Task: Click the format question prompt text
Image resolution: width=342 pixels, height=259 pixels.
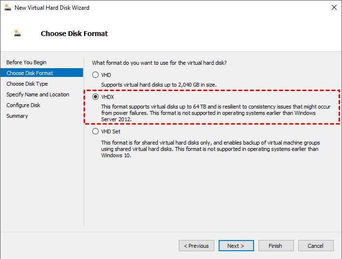Action: tap(159, 63)
